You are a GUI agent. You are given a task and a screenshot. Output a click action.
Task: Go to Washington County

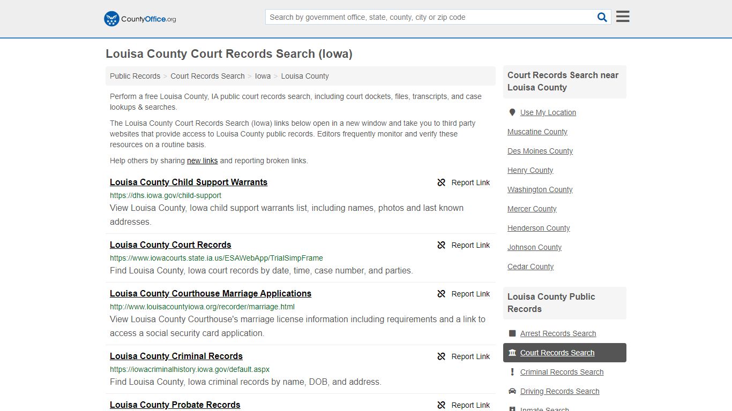coord(540,189)
